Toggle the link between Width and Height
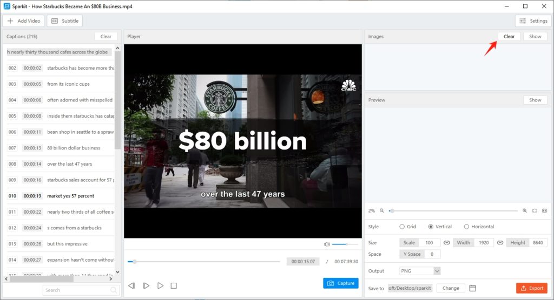 tap(500, 243)
